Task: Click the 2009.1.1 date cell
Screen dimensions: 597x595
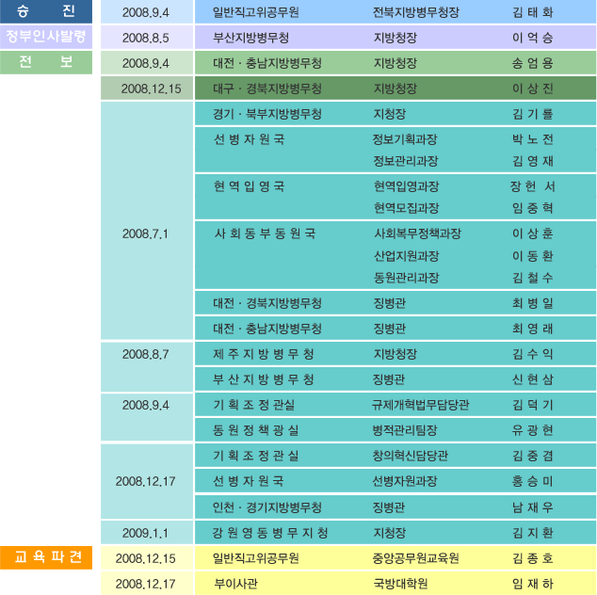Action: pos(145,533)
